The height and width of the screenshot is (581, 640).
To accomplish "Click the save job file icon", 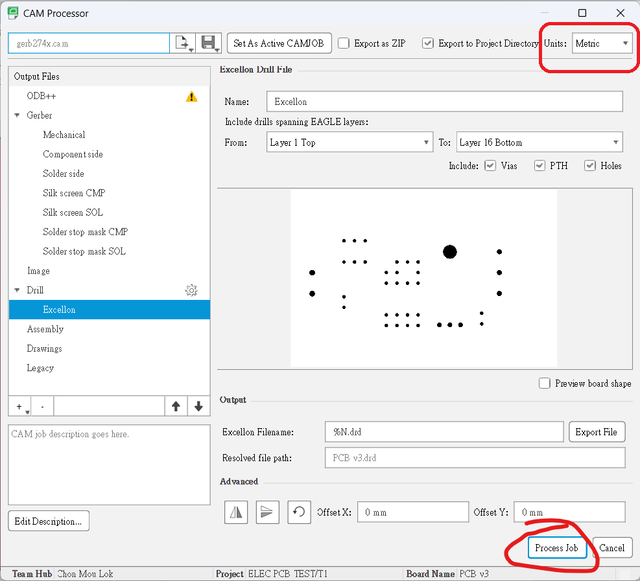I will (209, 43).
